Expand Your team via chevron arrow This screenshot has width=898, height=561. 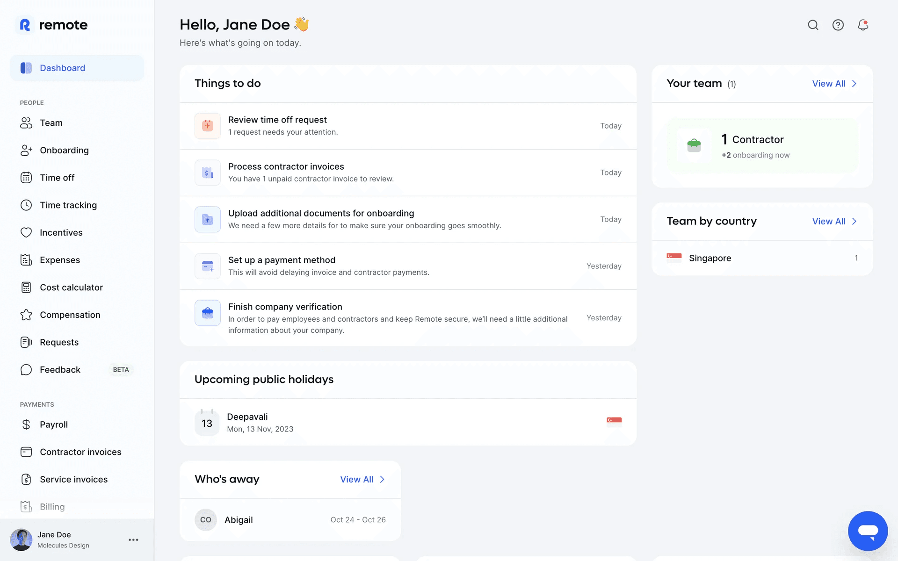(854, 84)
